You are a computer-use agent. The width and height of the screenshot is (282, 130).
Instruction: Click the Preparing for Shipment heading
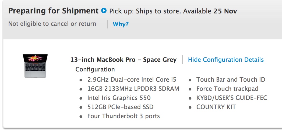(x=54, y=11)
